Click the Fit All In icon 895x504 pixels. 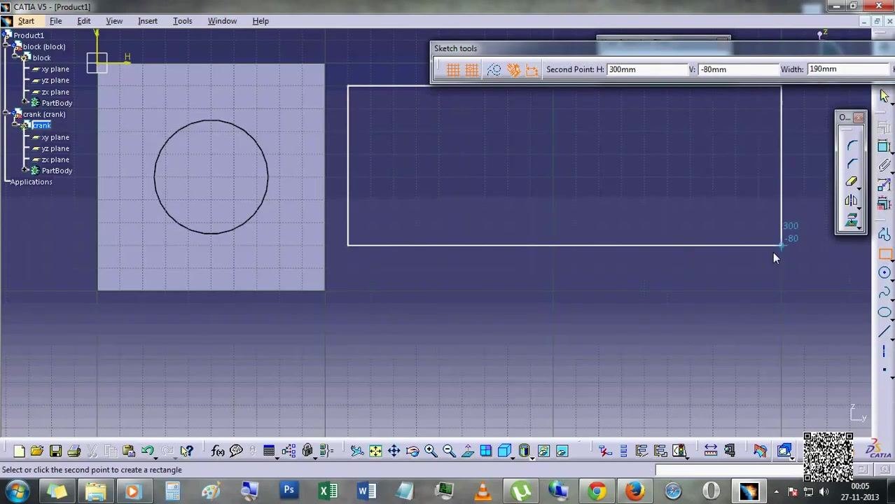coord(375,451)
